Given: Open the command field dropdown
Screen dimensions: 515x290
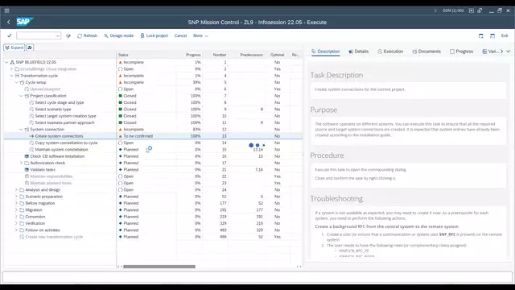Looking at the screenshot, I should [x=58, y=35].
